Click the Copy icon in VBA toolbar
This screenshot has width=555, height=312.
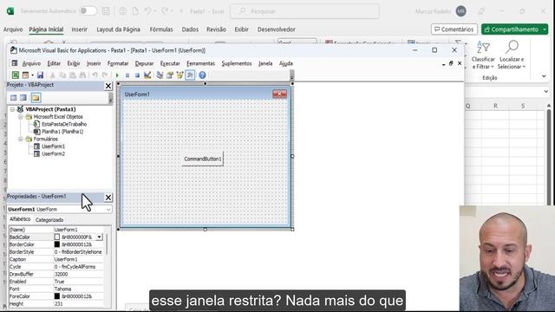coord(62,75)
